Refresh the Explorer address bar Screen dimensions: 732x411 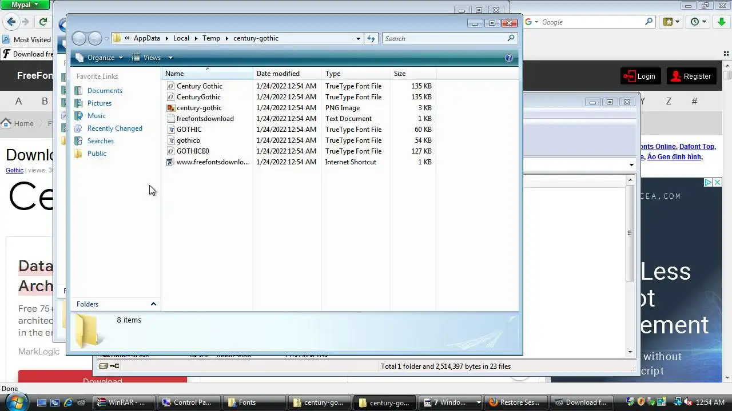371,38
